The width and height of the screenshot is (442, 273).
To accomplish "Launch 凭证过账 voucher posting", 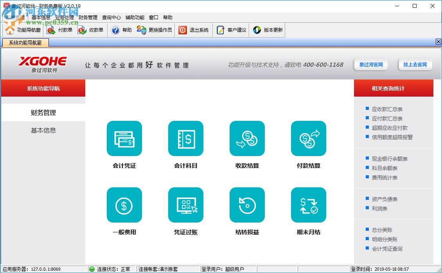I will click(185, 205).
